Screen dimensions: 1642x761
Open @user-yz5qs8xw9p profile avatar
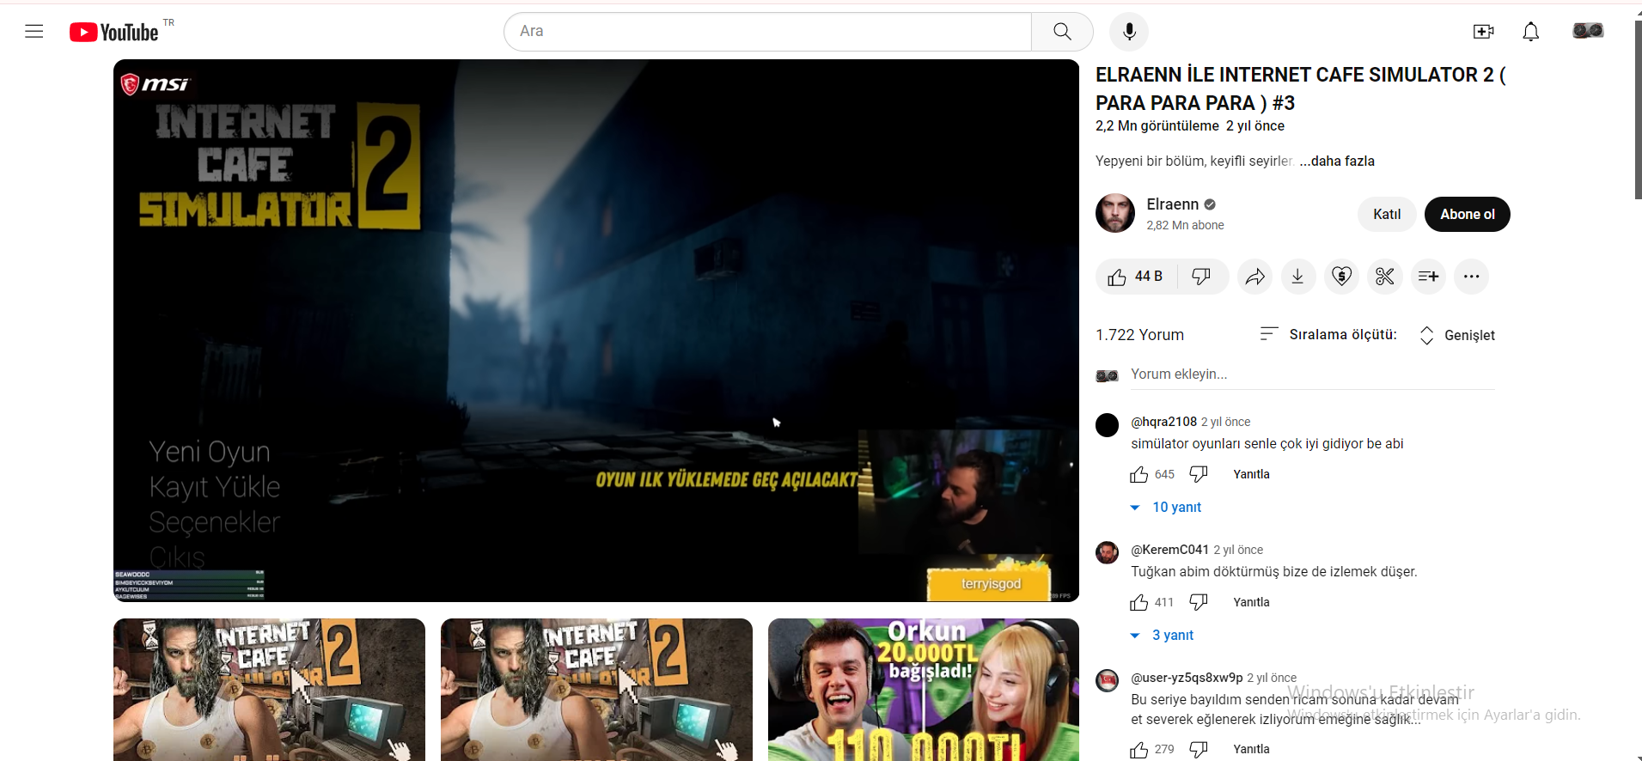coord(1108,680)
